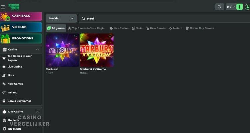Click Netent under Starburst XXXtreme

pyautogui.click(x=84, y=73)
